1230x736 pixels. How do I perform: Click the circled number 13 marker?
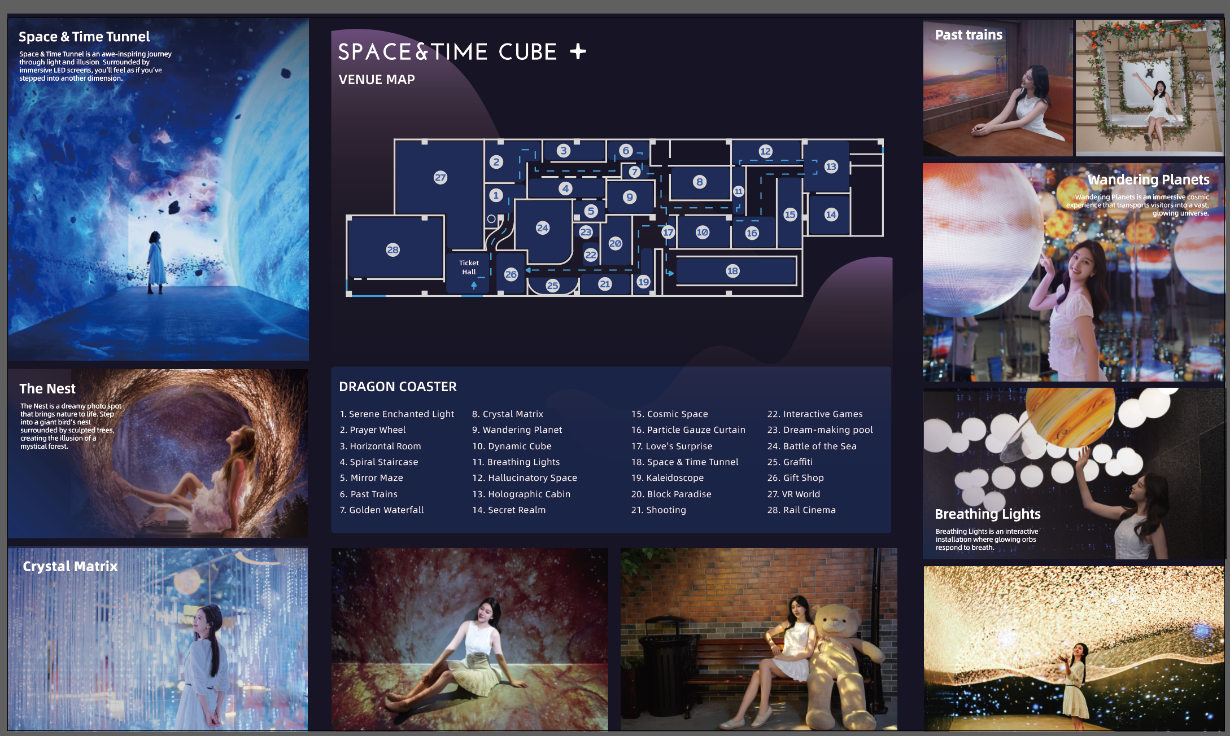point(831,167)
